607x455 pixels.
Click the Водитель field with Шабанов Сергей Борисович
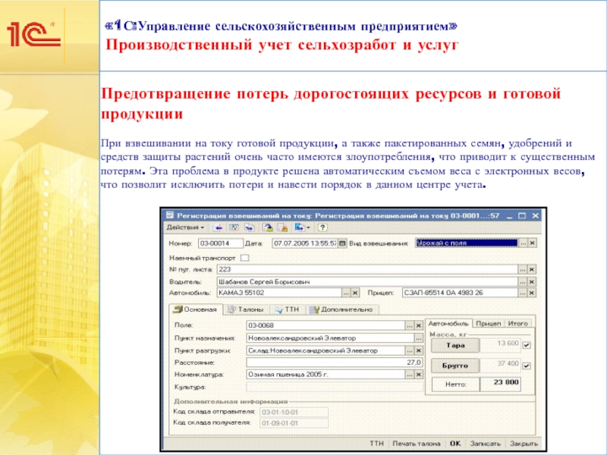[367, 281]
